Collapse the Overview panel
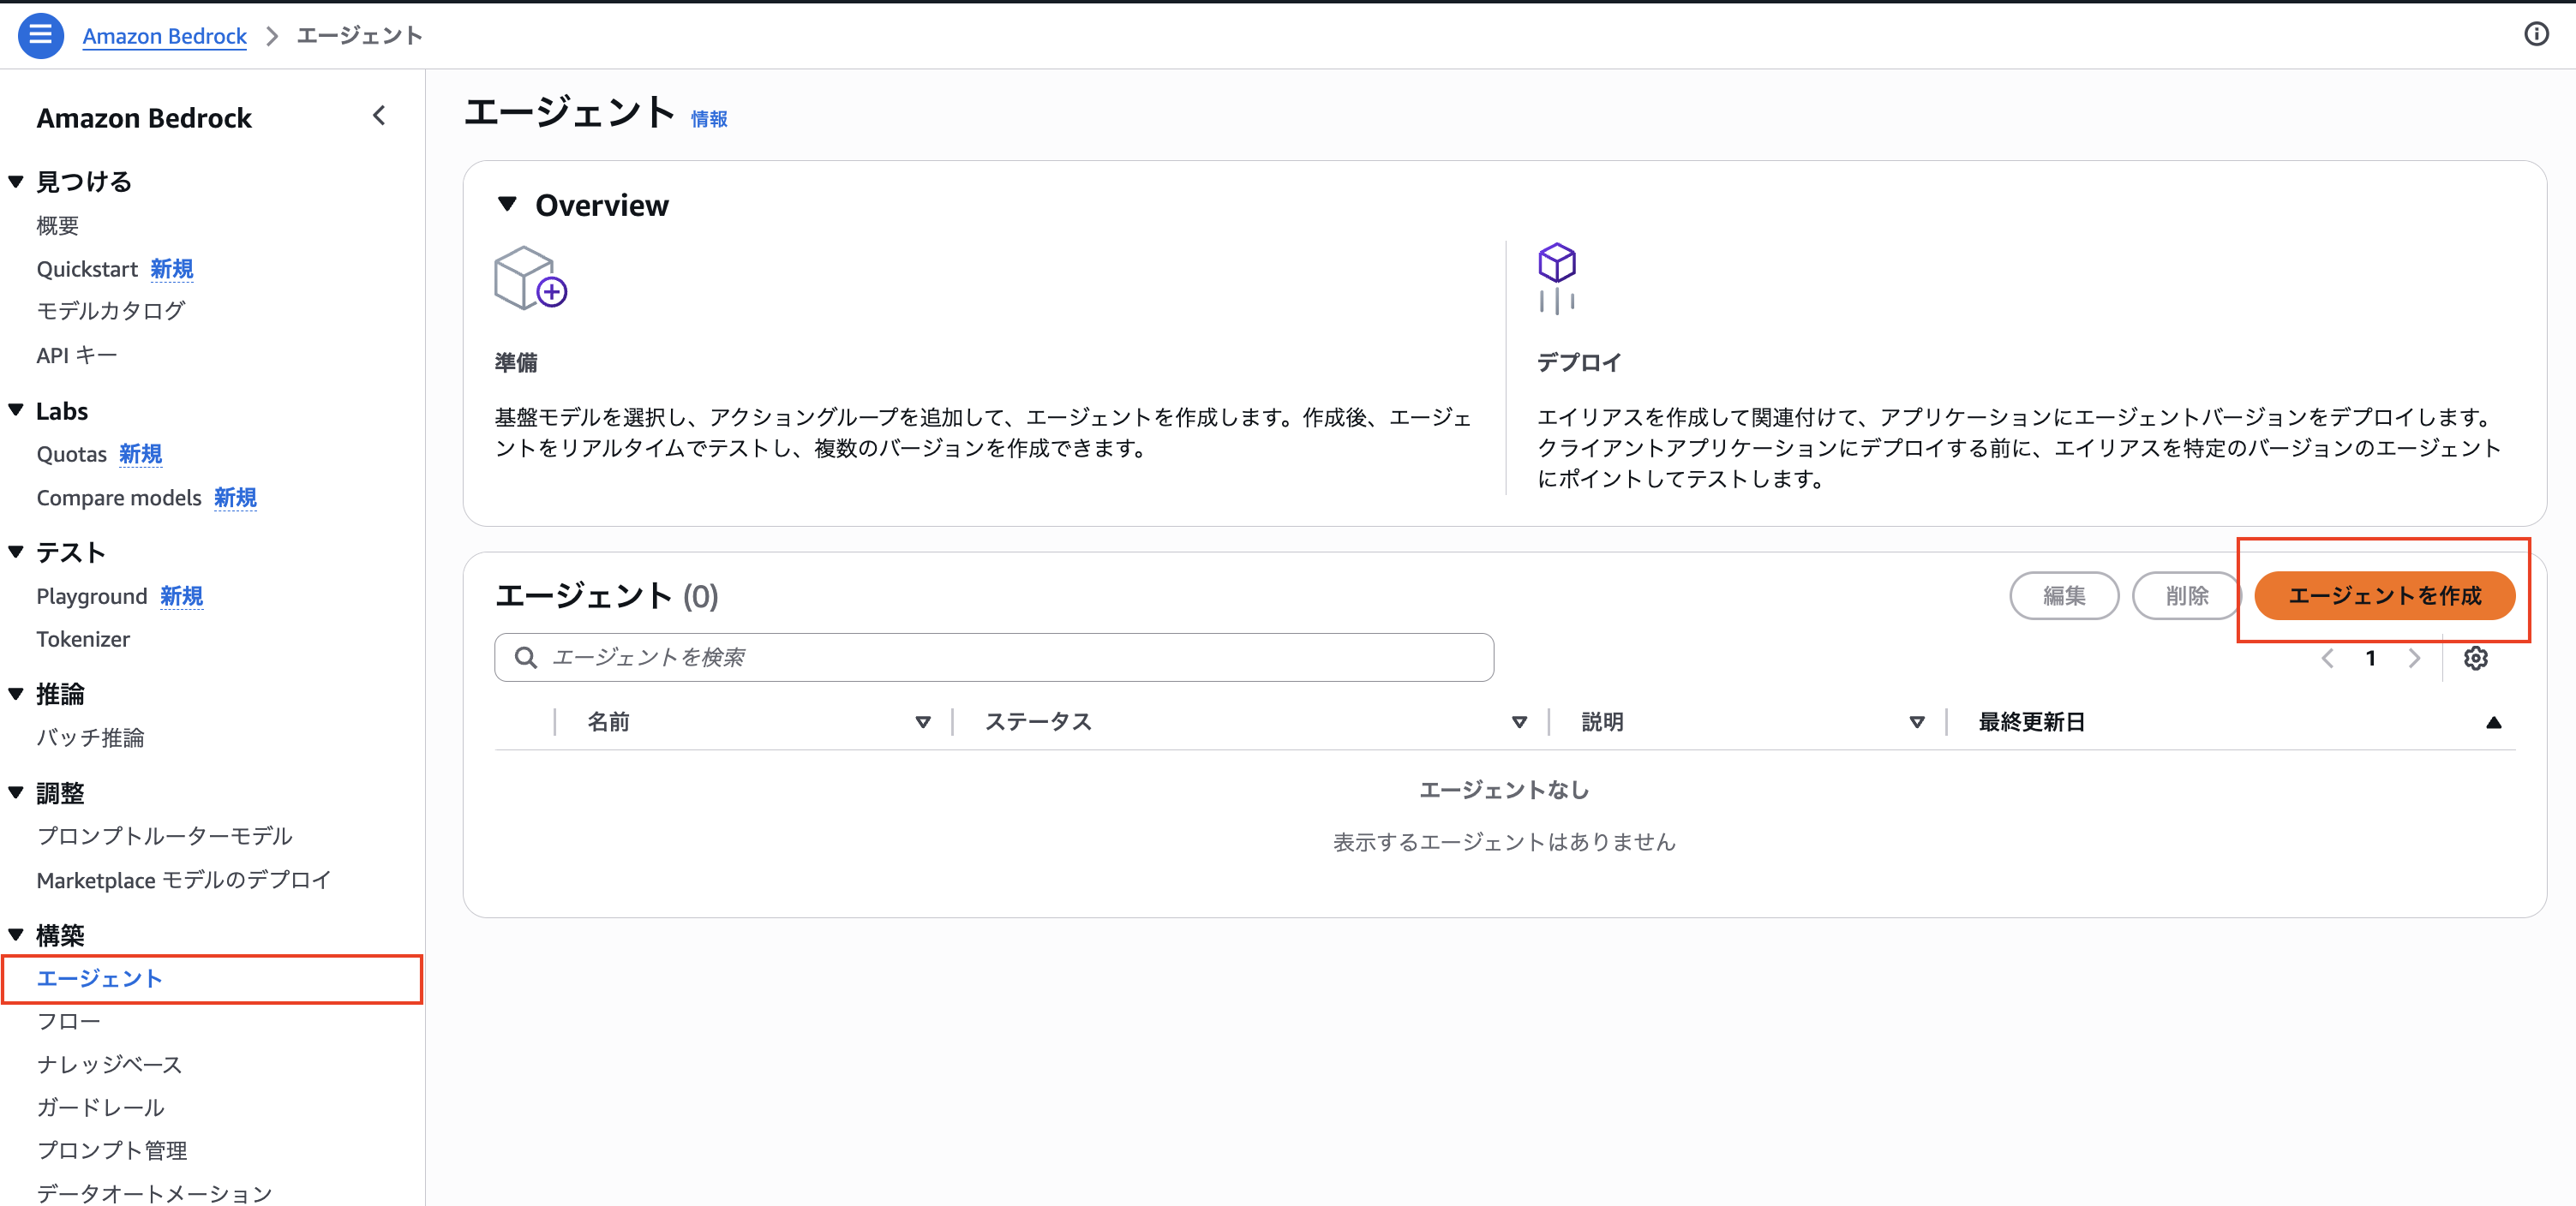Image resolution: width=2576 pixels, height=1206 pixels. pyautogui.click(x=507, y=204)
